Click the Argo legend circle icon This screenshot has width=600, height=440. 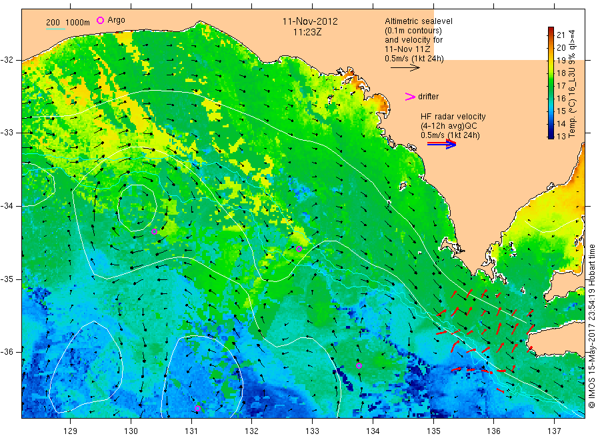click(100, 20)
